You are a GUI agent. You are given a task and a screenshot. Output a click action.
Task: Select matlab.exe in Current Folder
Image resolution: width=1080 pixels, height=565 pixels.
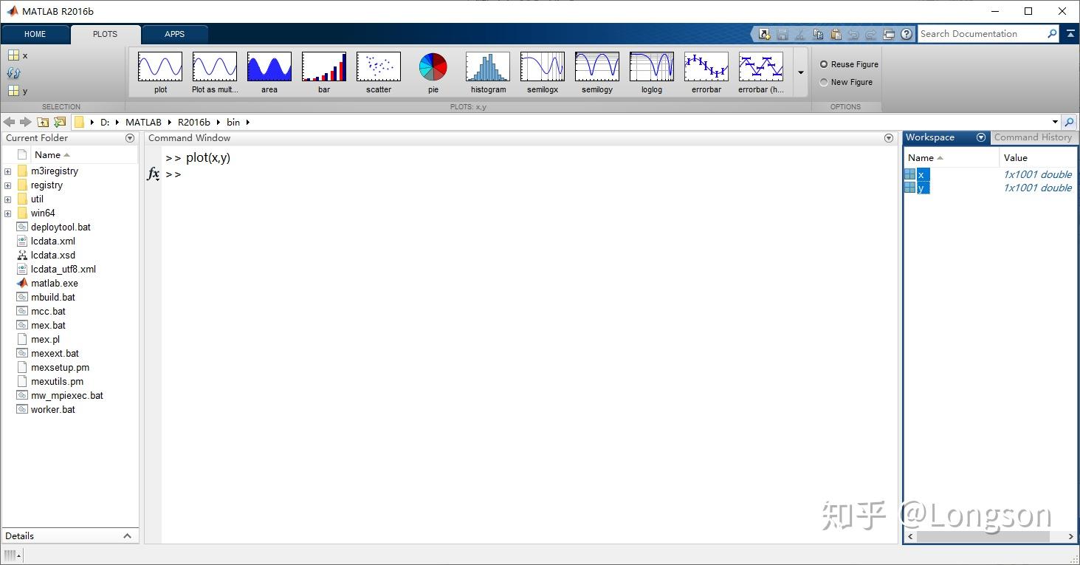click(55, 284)
